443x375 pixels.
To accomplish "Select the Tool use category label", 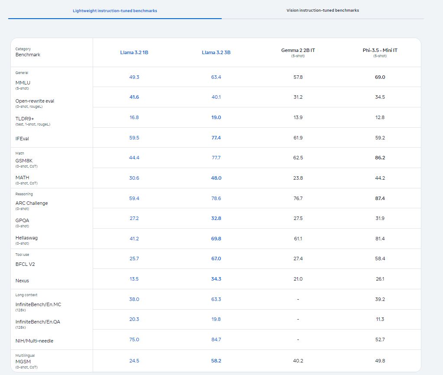I will (22, 255).
